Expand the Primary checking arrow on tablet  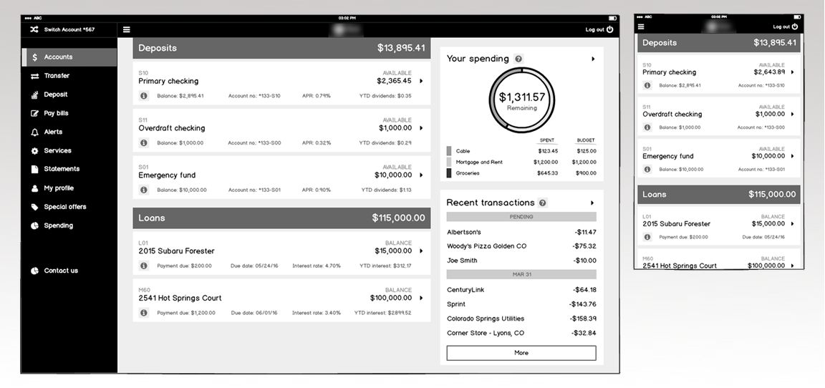421,81
